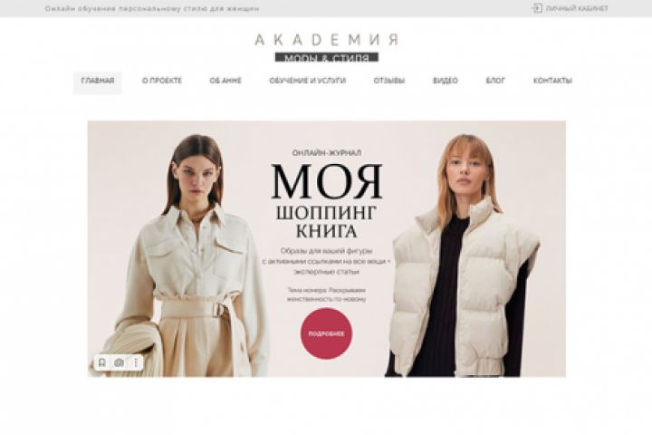Image resolution: width=652 pixels, height=435 pixels.
Task: Go to О проекте page
Action: click(162, 81)
